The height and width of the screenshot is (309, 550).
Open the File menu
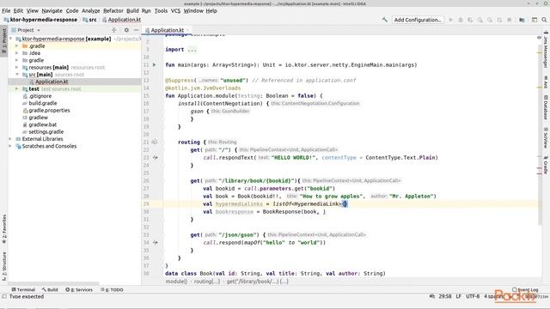[x=6, y=11]
